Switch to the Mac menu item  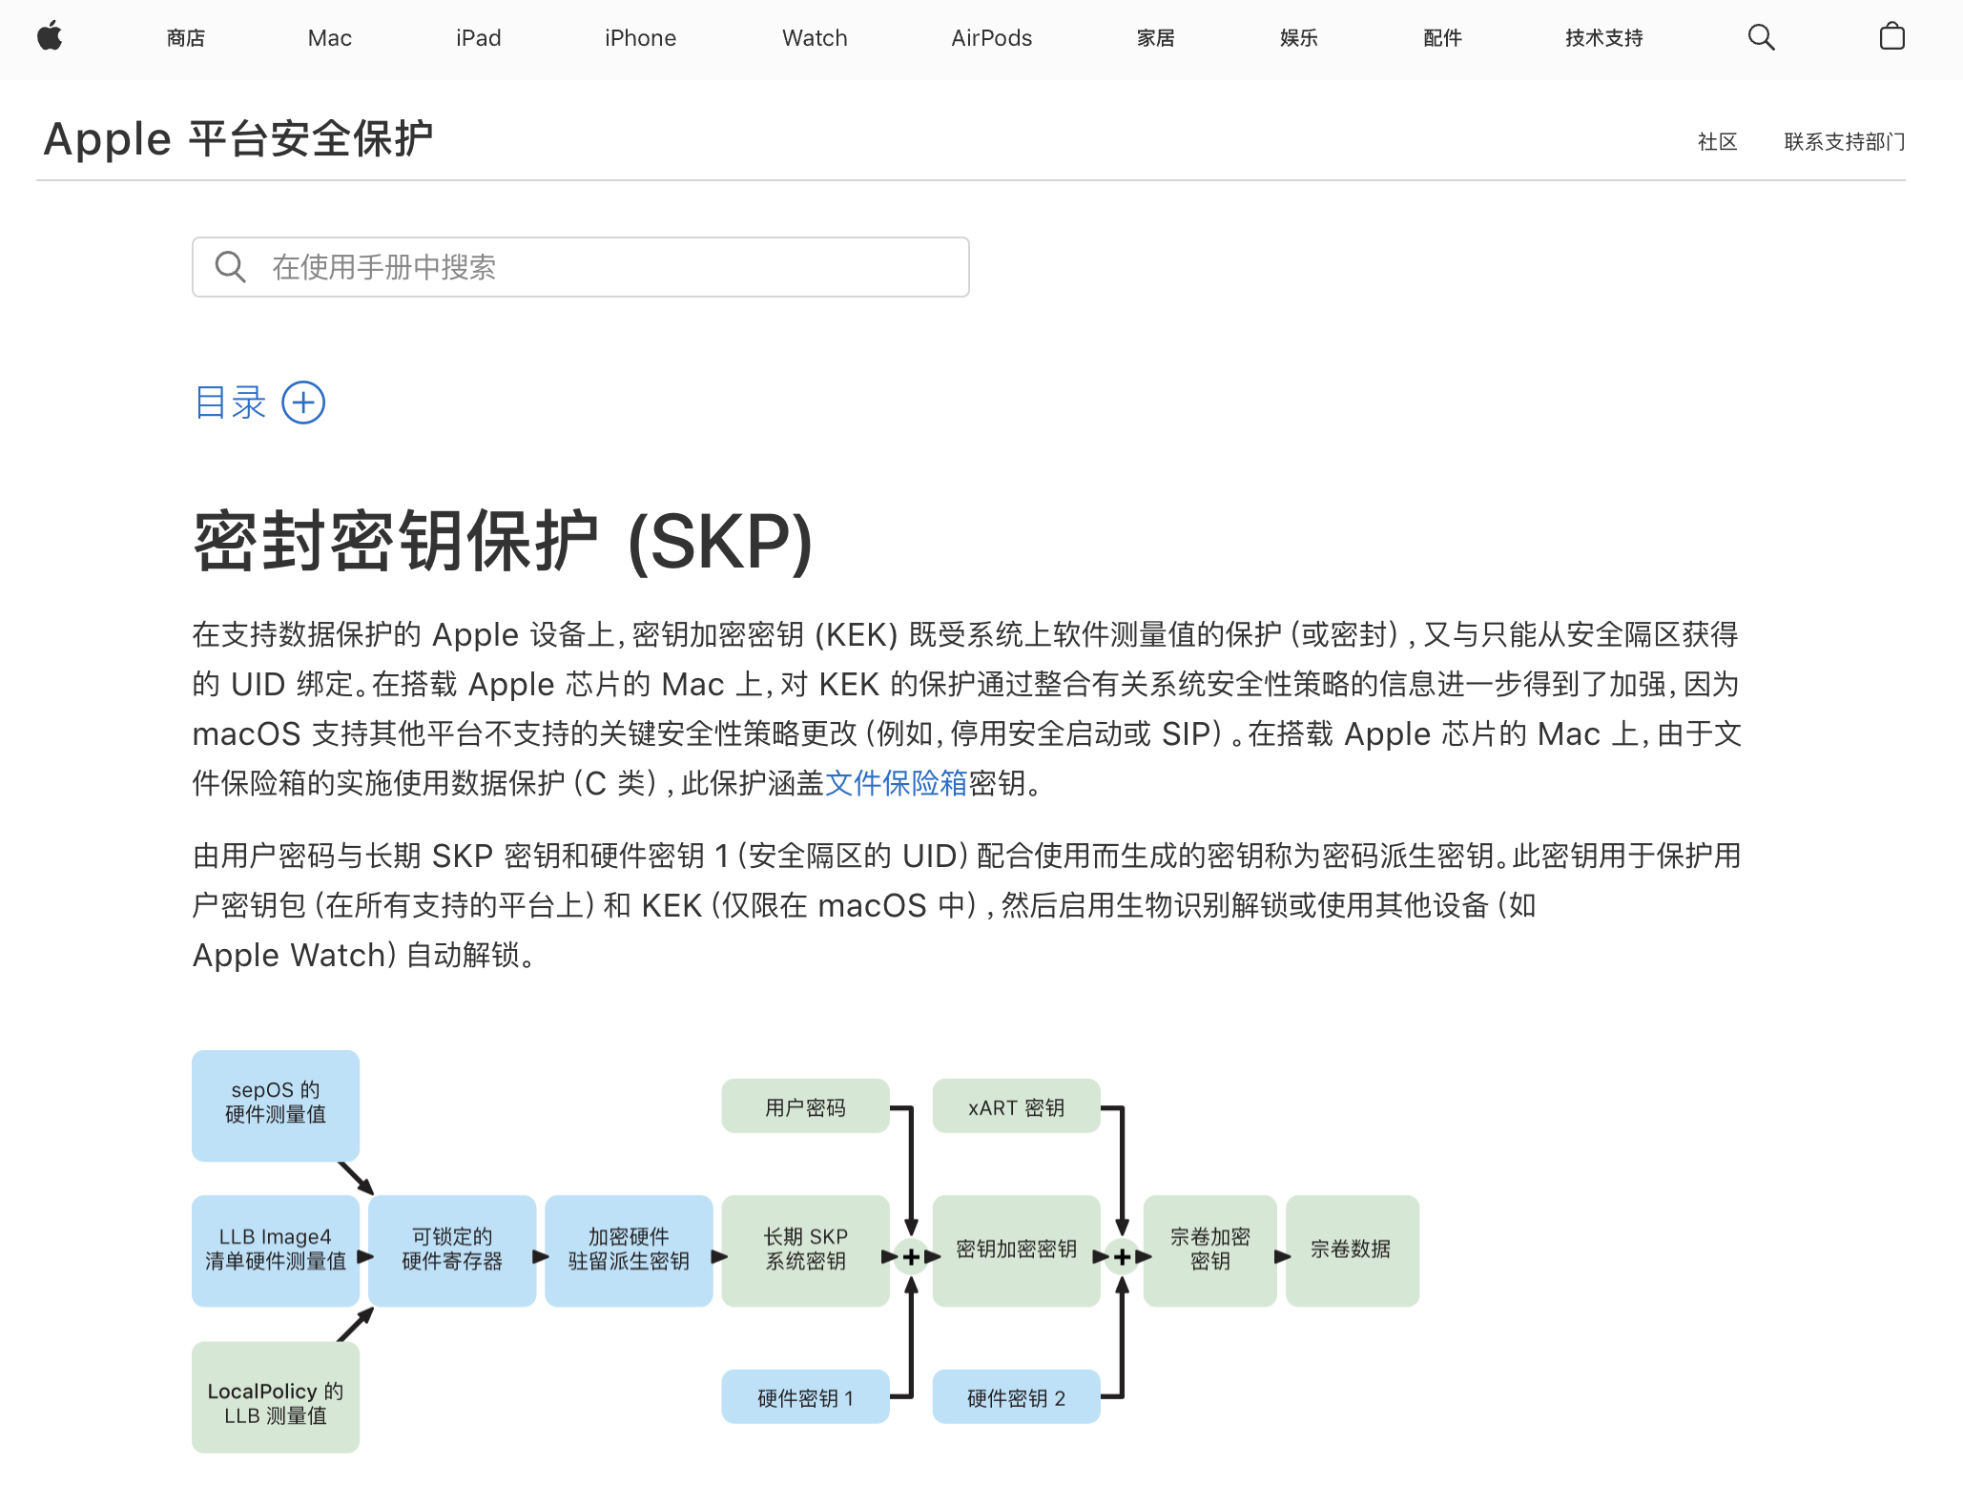[x=329, y=38]
